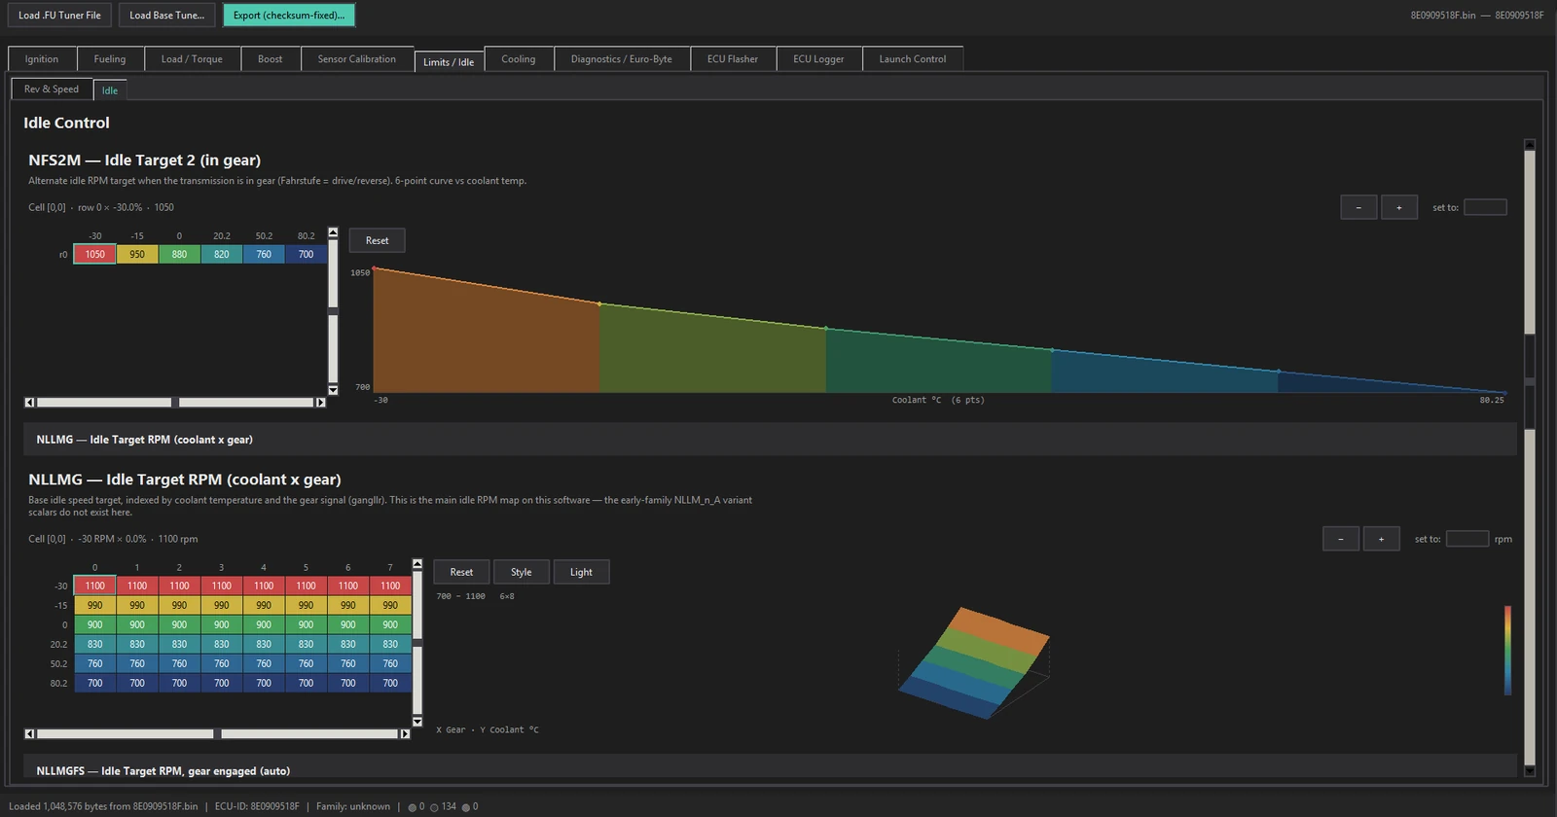Open the Ignition tab
1557x817 pixels.
pyautogui.click(x=42, y=59)
